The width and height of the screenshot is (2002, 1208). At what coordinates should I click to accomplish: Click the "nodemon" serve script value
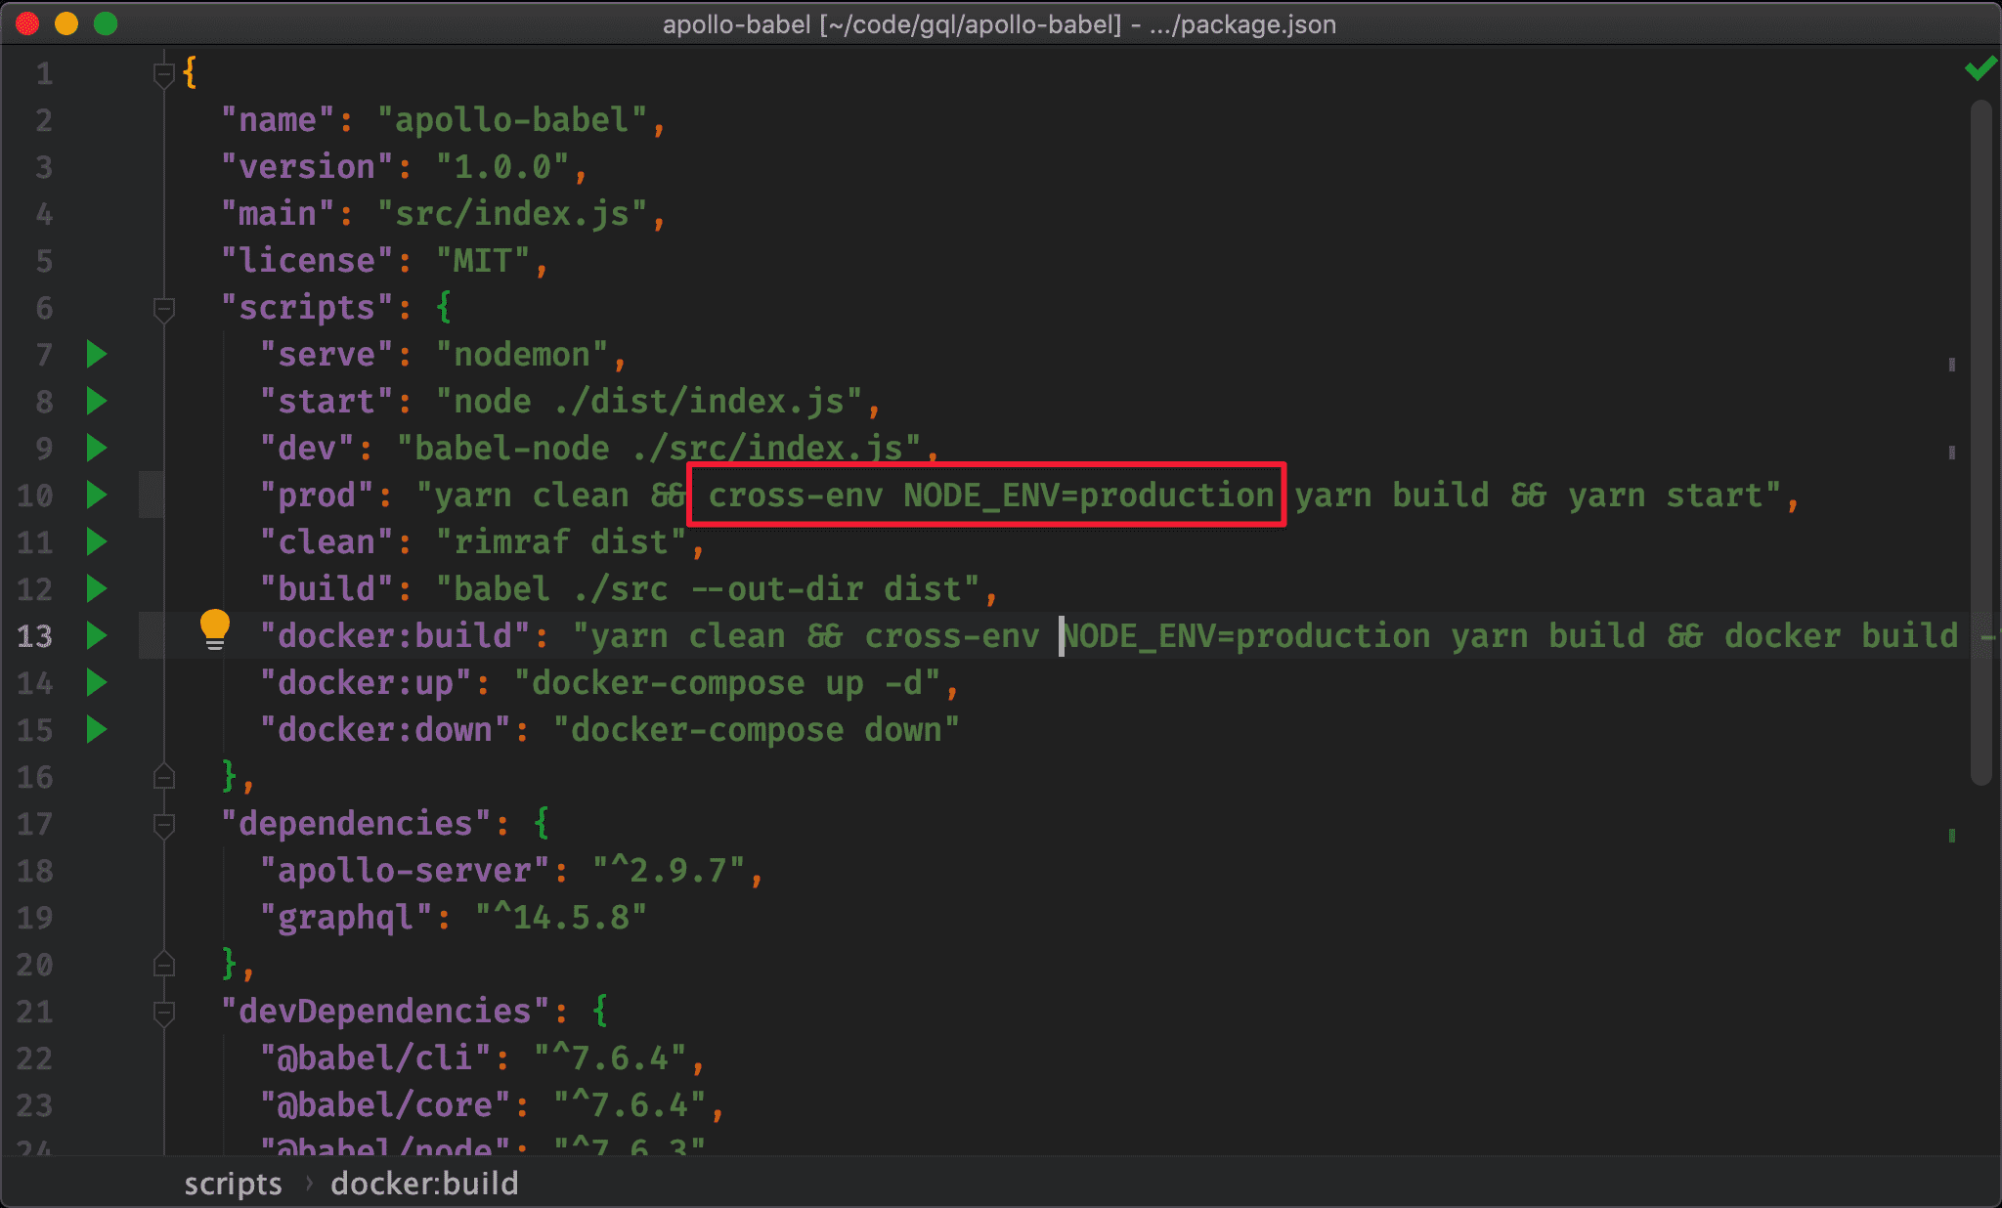pos(521,355)
